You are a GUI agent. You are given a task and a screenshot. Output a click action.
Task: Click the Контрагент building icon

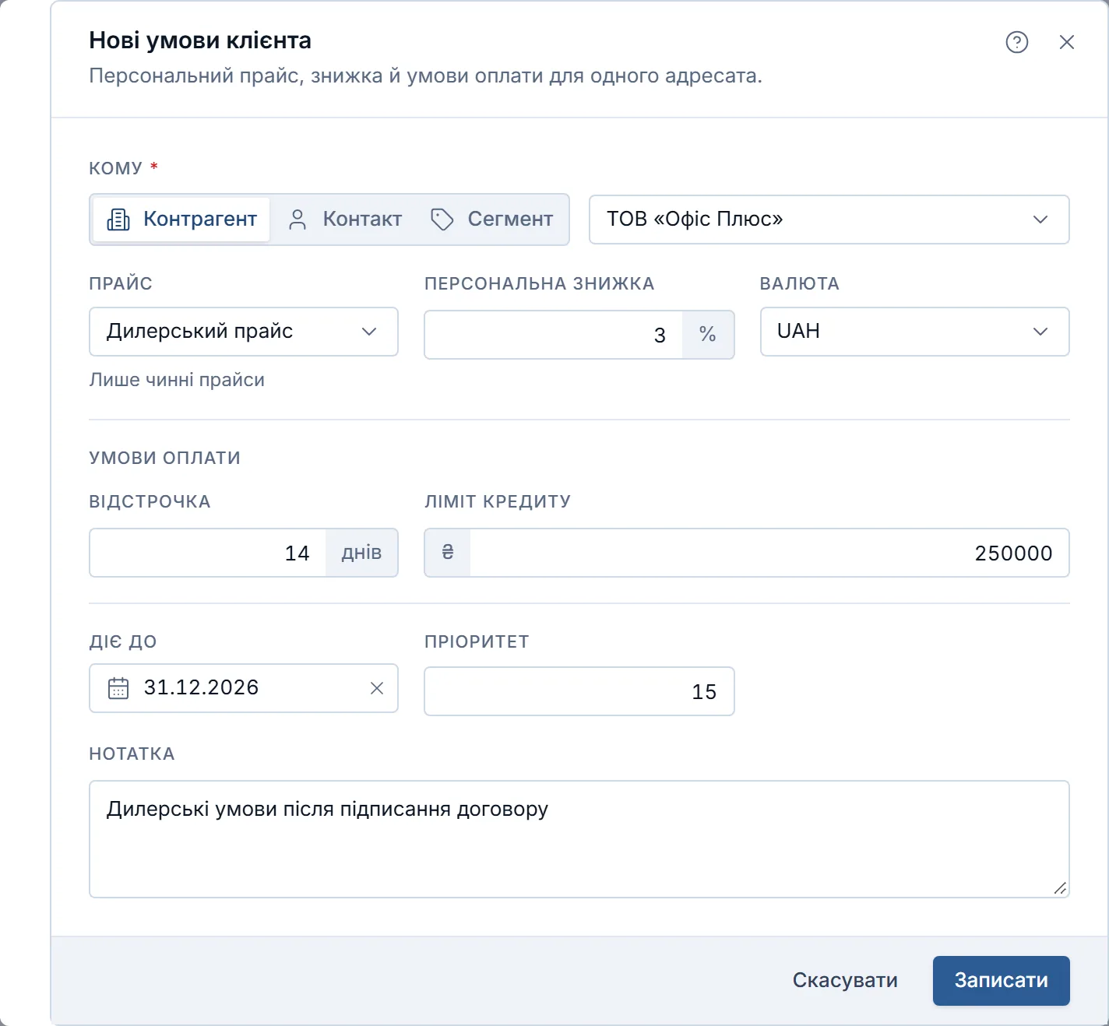tap(118, 220)
